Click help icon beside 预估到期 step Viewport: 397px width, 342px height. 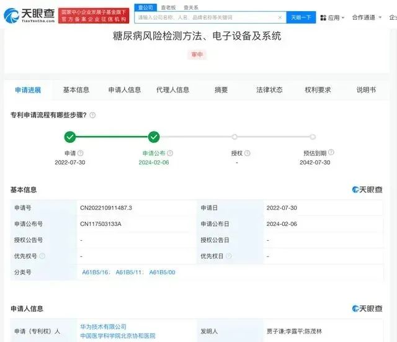[331, 152]
